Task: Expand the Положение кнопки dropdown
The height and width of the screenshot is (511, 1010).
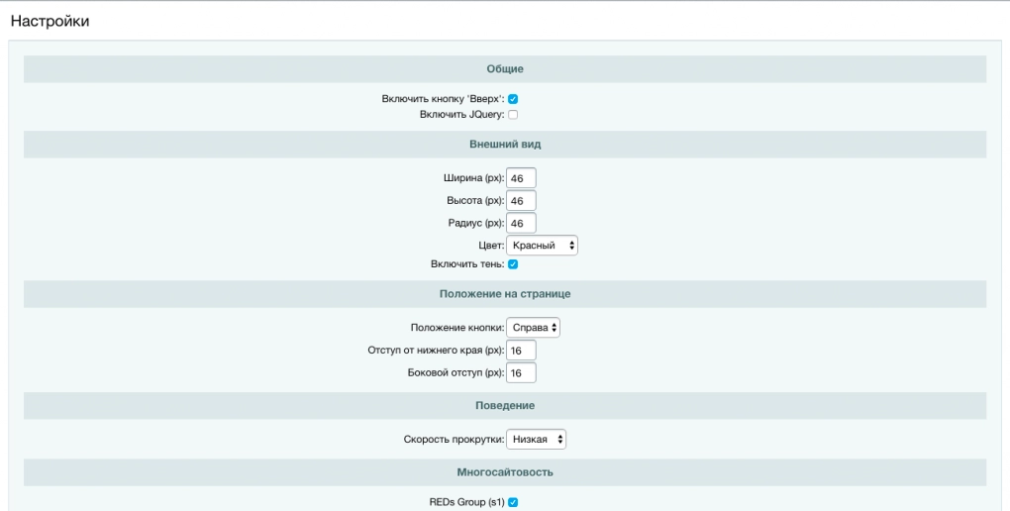Action: point(533,328)
